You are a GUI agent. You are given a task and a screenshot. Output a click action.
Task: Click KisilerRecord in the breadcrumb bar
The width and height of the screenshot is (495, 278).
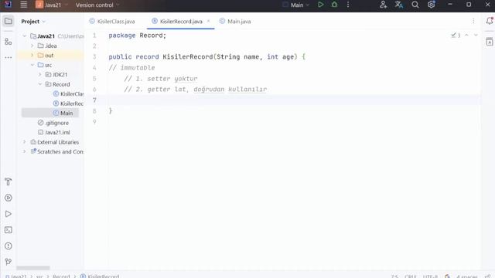point(100,276)
